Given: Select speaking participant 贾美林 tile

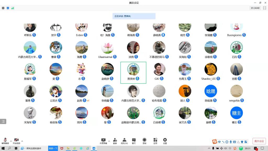Looking at the screenshot, I should click(x=133, y=73).
